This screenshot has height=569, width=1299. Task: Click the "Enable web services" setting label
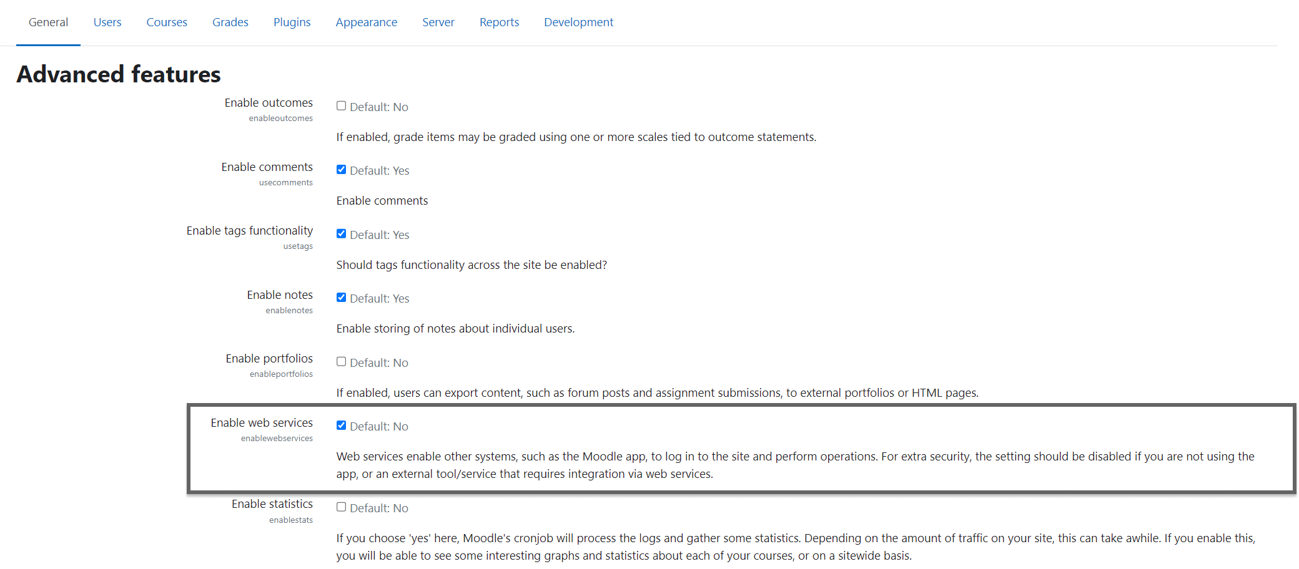pyautogui.click(x=262, y=423)
